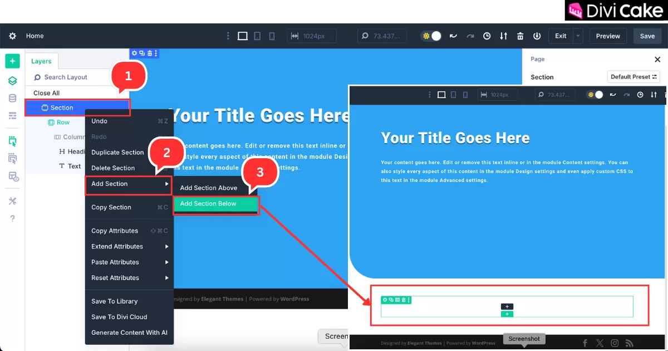Open the wireframe list icon in left sidebar
The width and height of the screenshot is (668, 351).
click(12, 115)
